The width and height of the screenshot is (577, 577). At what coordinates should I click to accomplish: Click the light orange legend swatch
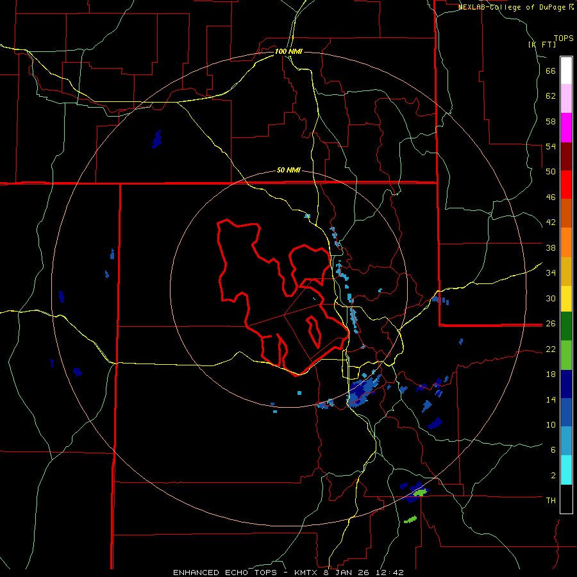[x=566, y=242]
